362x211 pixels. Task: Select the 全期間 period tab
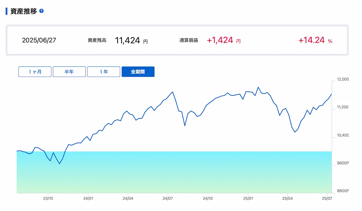tap(138, 72)
